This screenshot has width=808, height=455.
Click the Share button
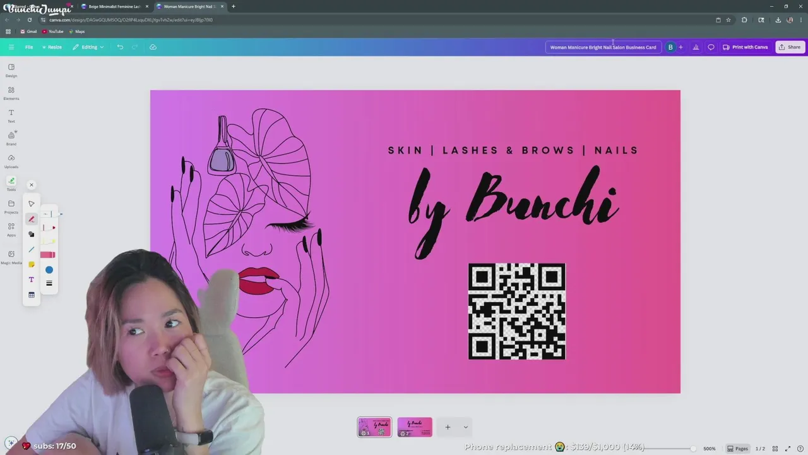click(x=790, y=47)
